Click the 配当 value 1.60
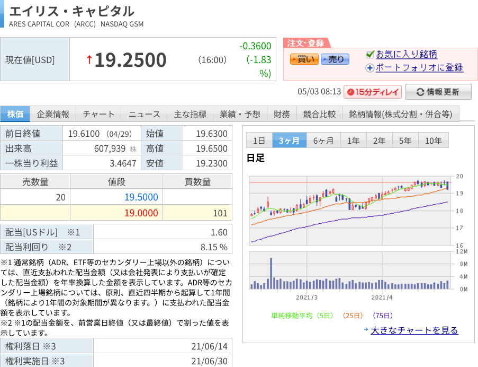 219,232
